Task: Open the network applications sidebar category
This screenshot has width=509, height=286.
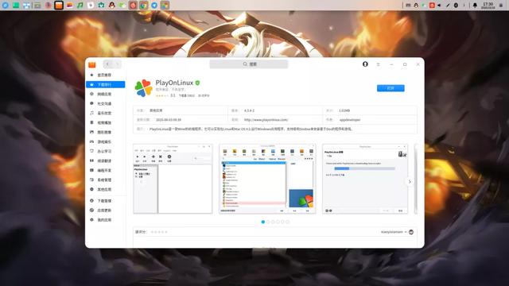Action: (x=105, y=94)
